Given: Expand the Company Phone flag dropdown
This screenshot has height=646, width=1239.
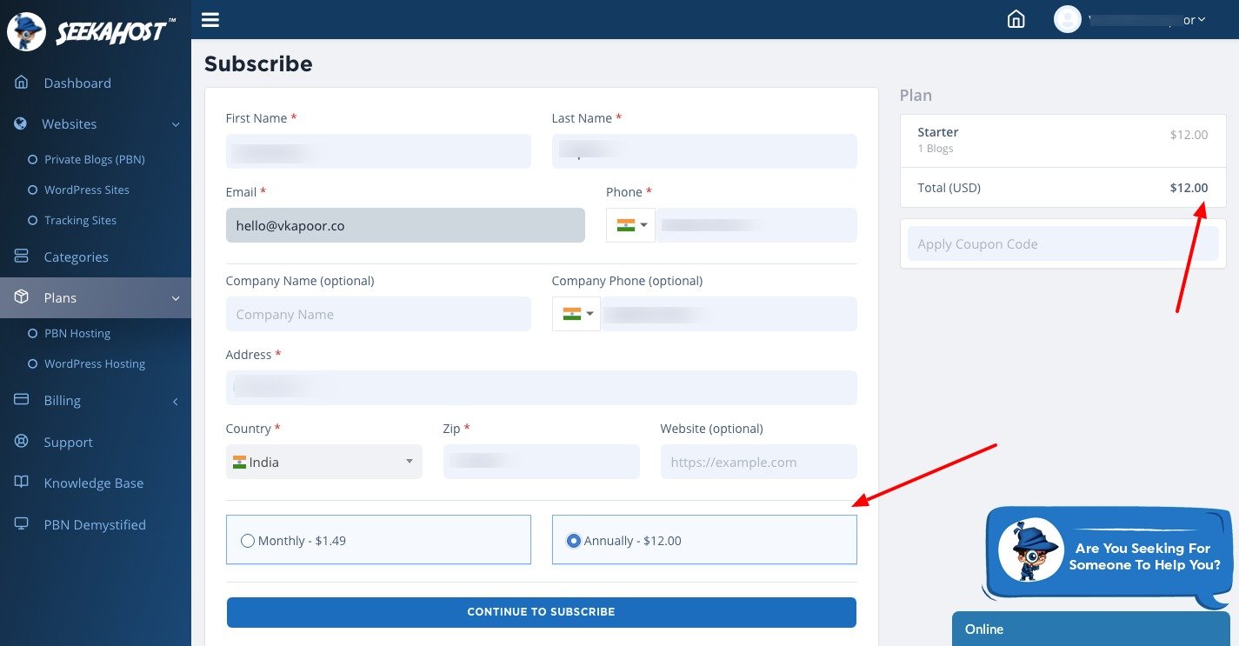Looking at the screenshot, I should 576,314.
